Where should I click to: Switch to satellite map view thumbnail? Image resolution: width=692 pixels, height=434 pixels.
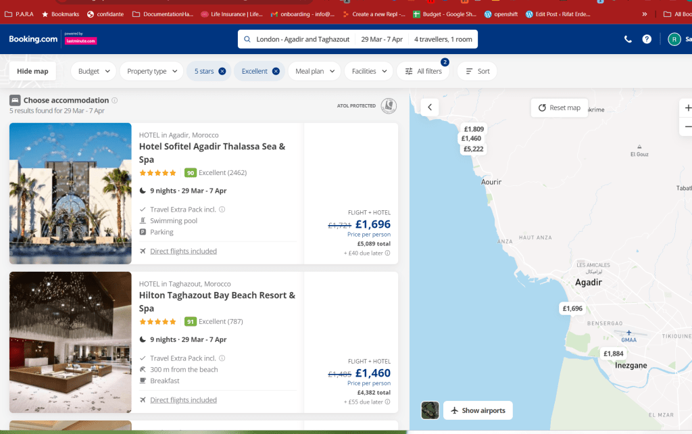pyautogui.click(x=430, y=410)
